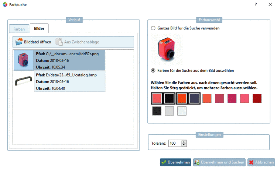The height and width of the screenshot is (169, 277).
Task: Click Uhrzeit: 10:05:34 entry
Action: [x=51, y=67]
